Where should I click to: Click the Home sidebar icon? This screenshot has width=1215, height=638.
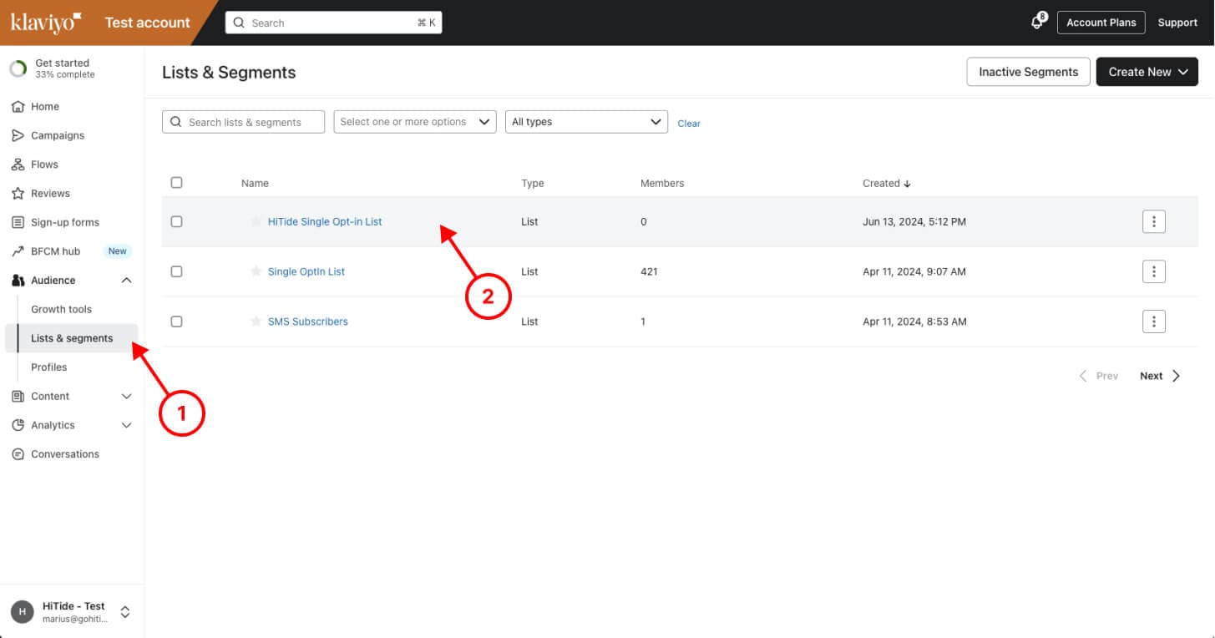click(x=18, y=107)
